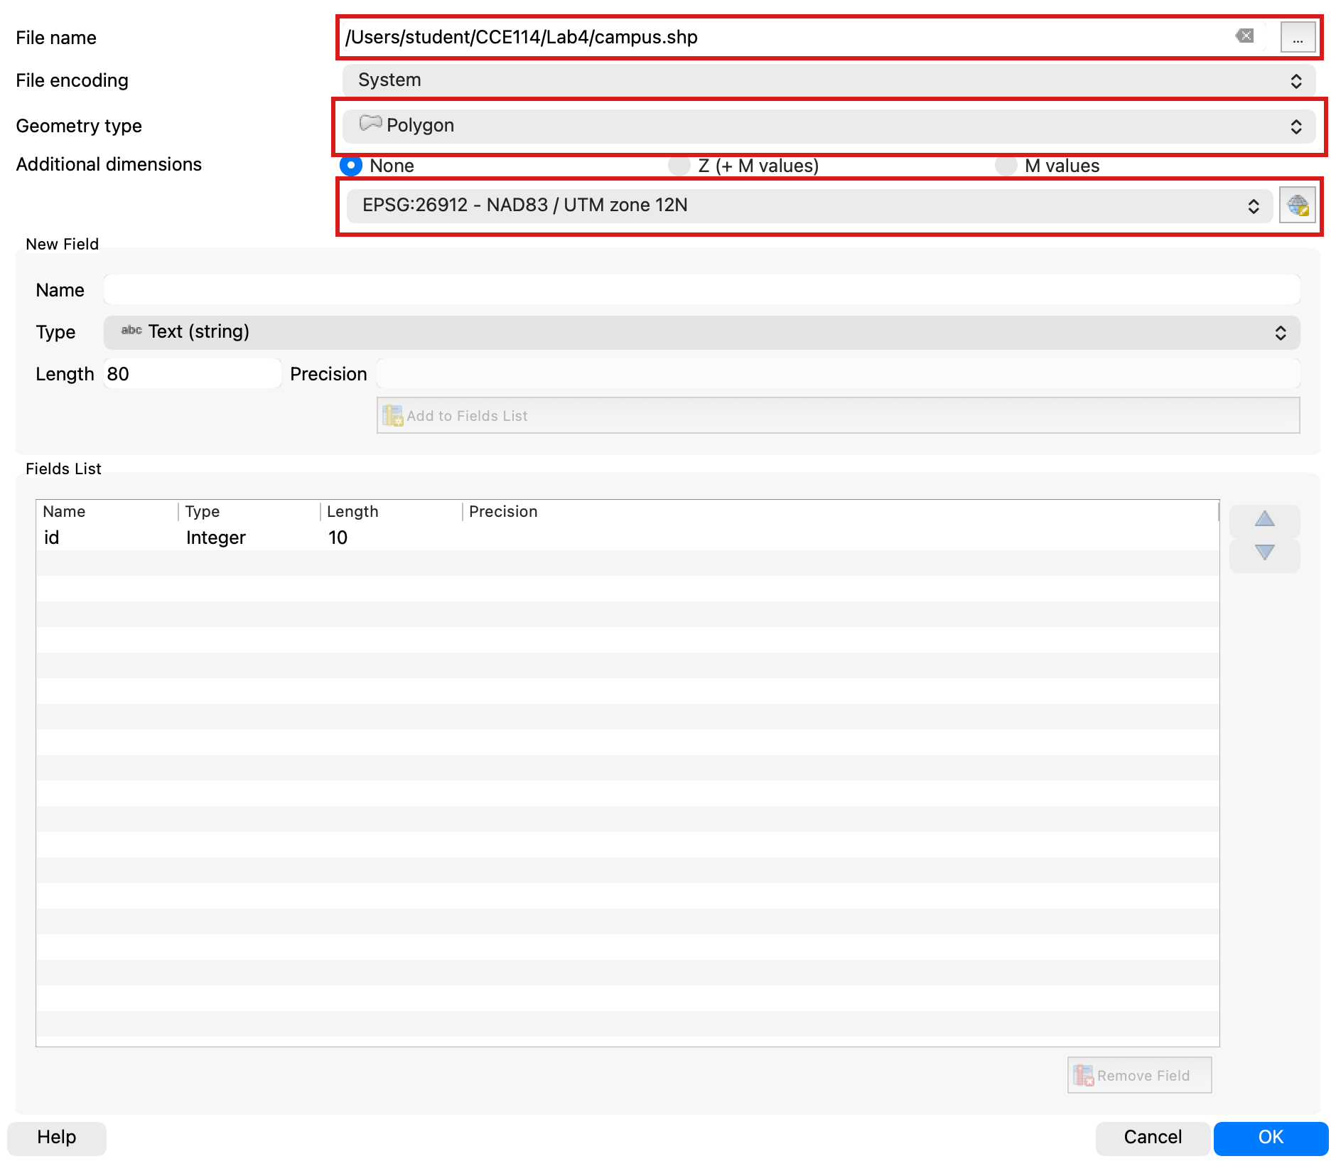Open the File encoding System dropdown
1336x1166 pixels.
829,80
